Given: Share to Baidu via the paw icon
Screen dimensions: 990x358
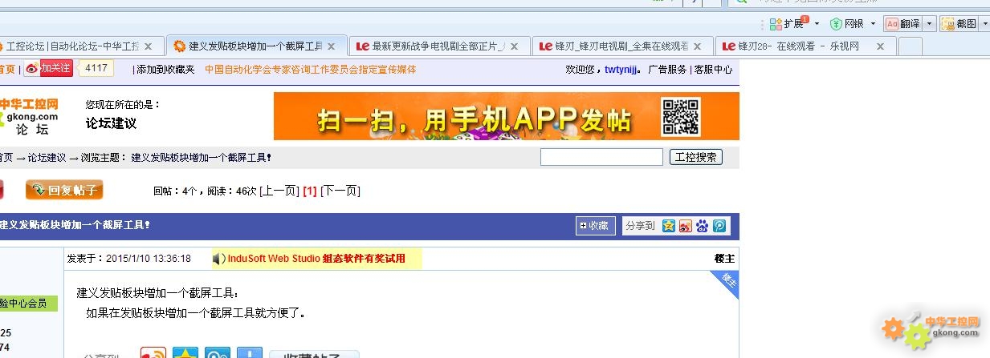Looking at the screenshot, I should [703, 226].
